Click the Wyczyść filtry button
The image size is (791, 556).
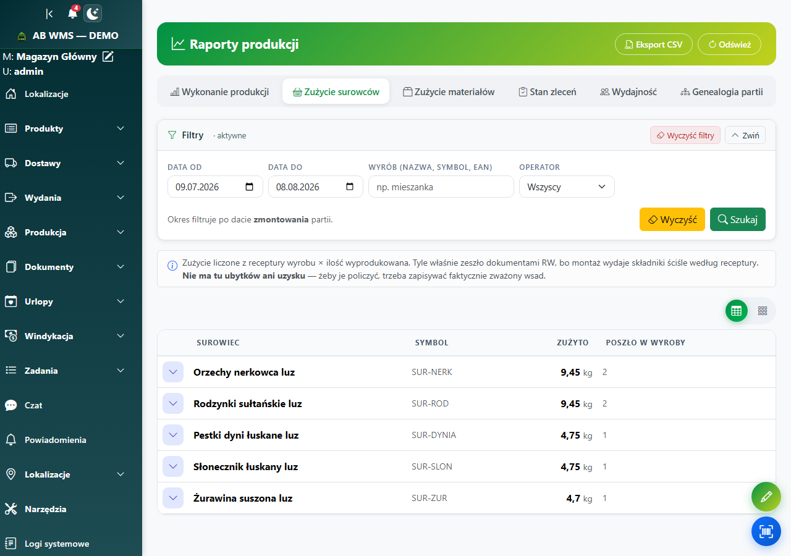pyautogui.click(x=685, y=135)
